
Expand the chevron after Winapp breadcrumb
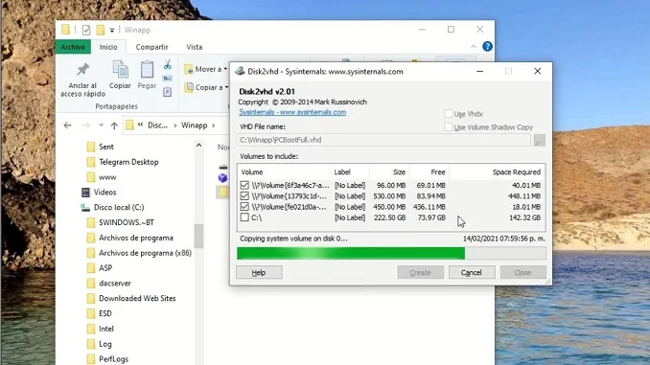(214, 125)
